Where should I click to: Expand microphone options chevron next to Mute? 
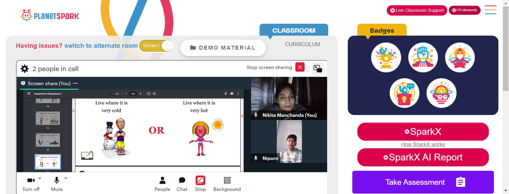coord(66,178)
